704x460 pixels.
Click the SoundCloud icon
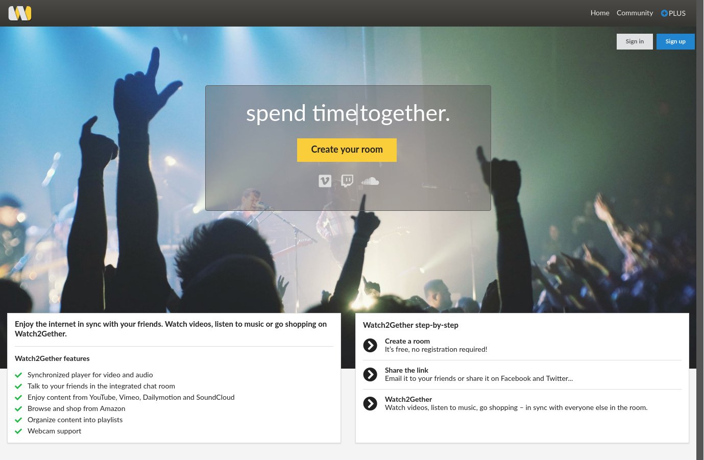point(370,181)
